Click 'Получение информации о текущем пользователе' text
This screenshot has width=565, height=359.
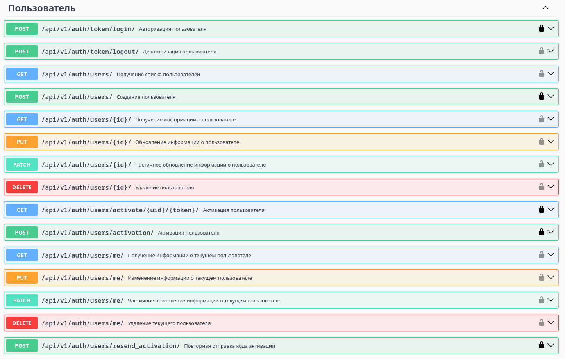point(190,255)
